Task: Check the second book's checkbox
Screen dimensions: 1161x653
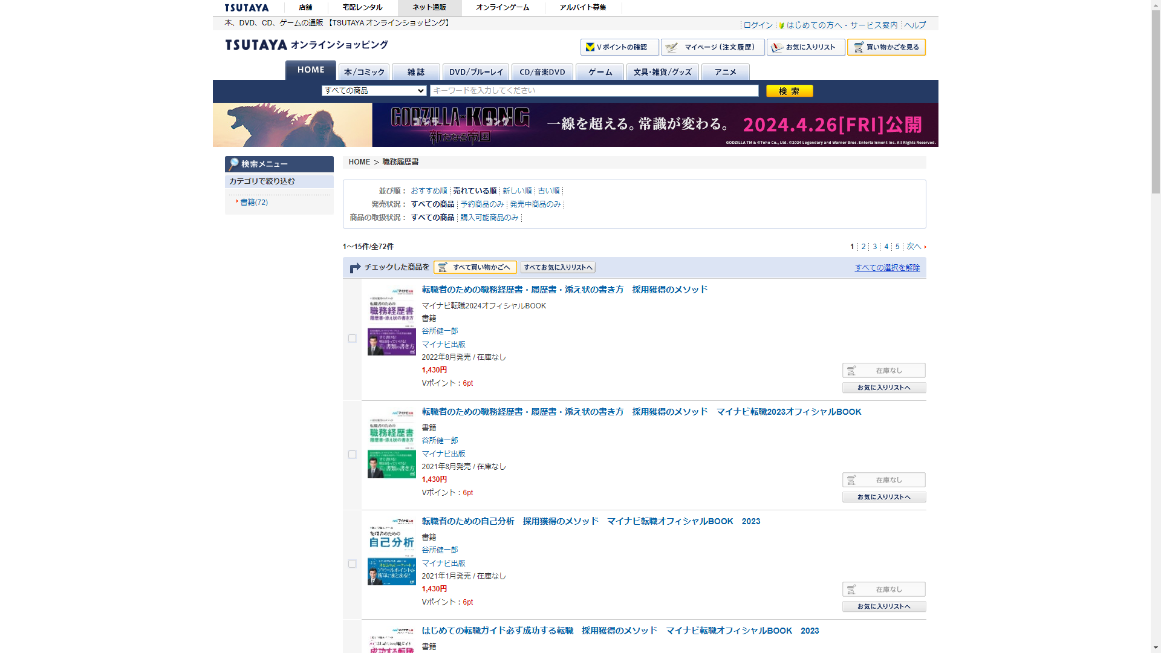Action: tap(352, 454)
